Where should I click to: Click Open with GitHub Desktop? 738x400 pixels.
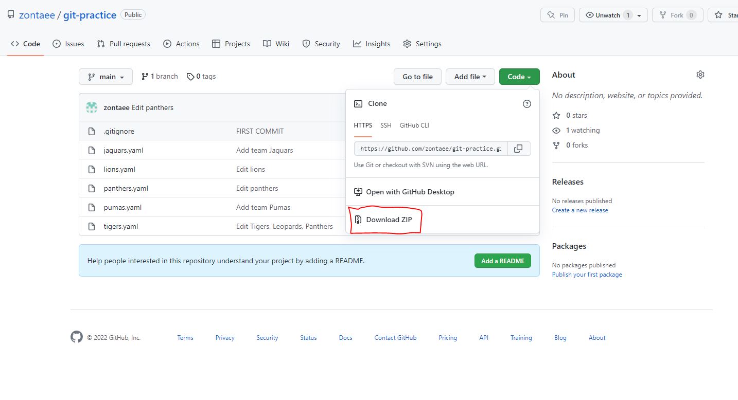[404, 192]
